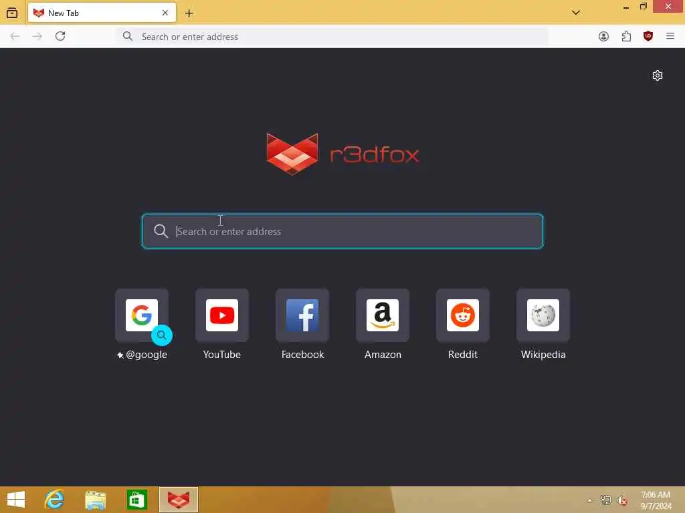This screenshot has width=685, height=513.
Task: Show hidden tray icons arrow
Action: point(590,500)
